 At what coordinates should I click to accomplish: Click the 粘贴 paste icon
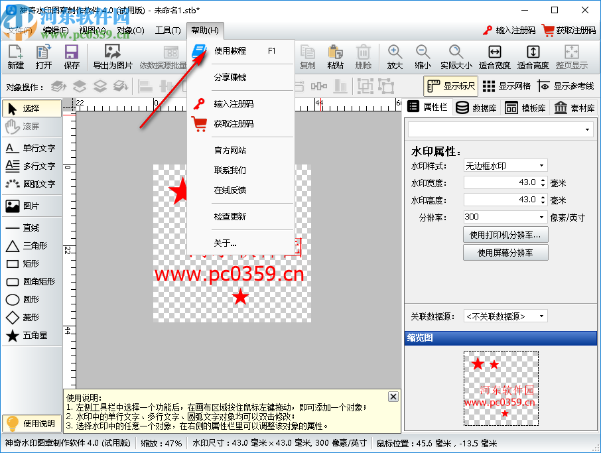tap(335, 56)
